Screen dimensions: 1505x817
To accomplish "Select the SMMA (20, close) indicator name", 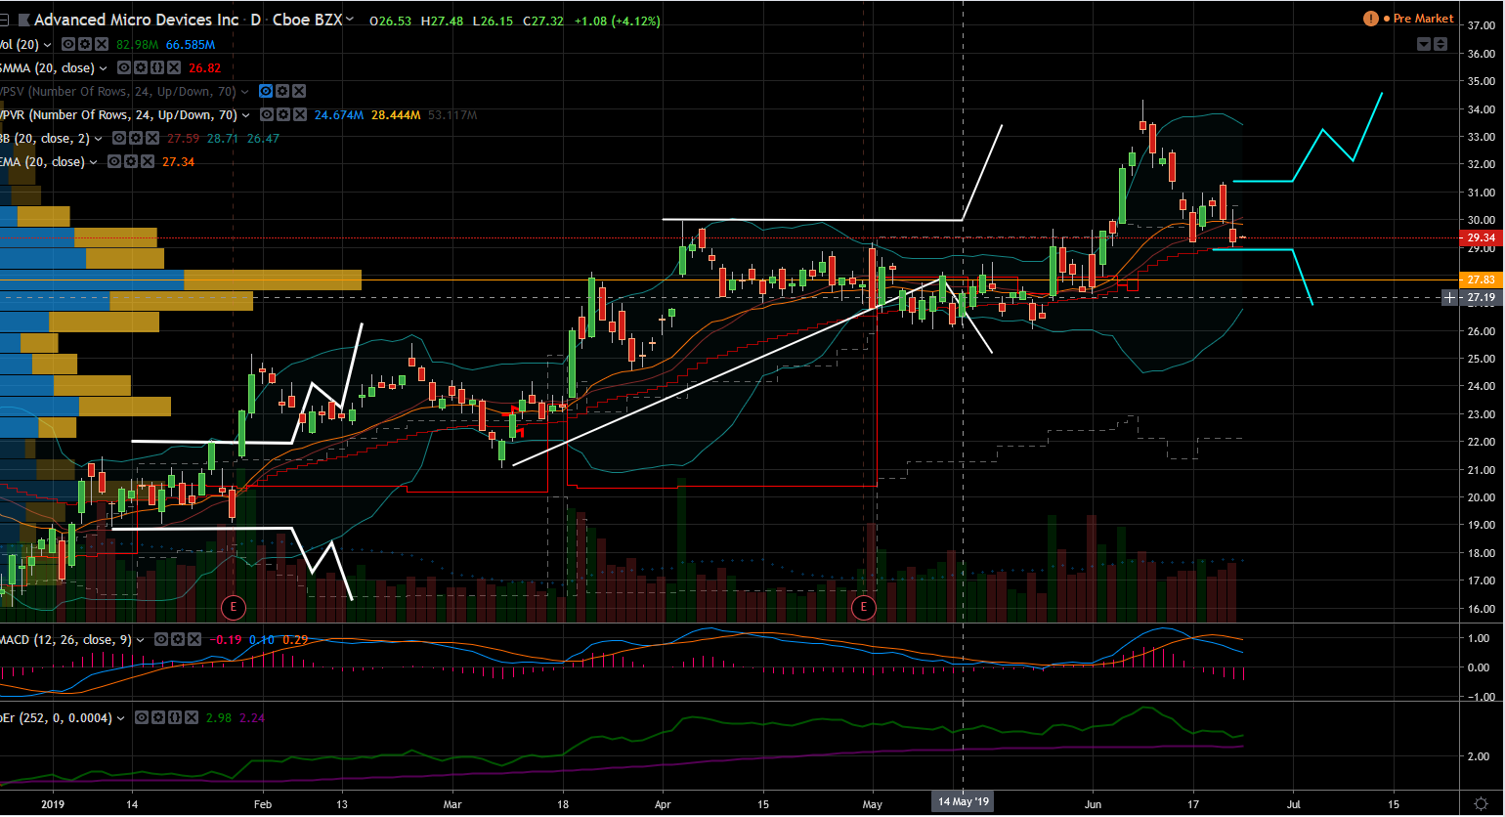I will tap(47, 67).
